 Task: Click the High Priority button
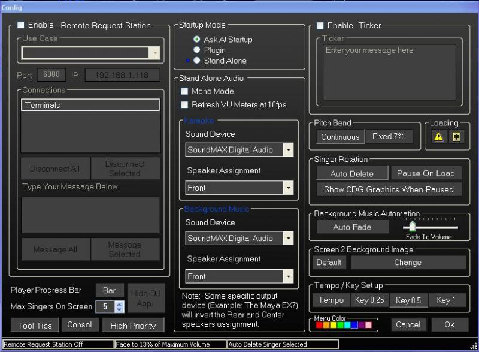[133, 326]
